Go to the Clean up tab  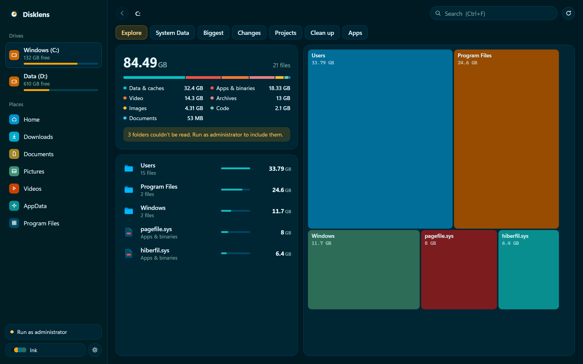coord(322,33)
